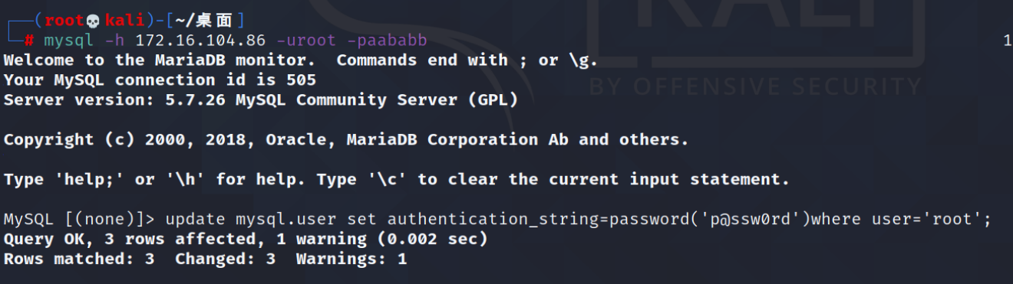Click the red hash prompt symbol
This screenshot has height=284, width=1013.
coord(28,40)
